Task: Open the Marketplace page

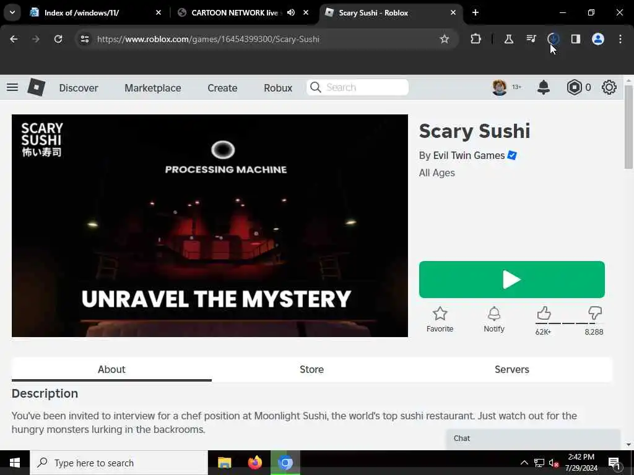Action: (153, 88)
